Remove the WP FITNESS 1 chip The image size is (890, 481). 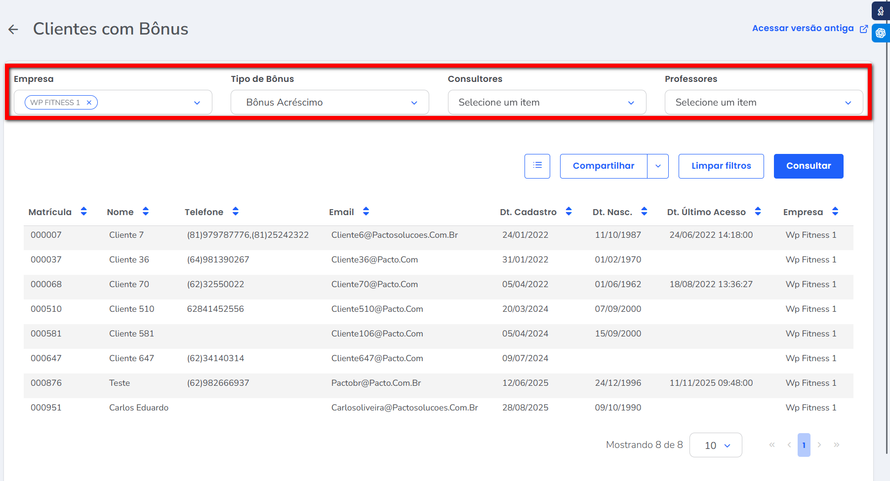coord(89,103)
